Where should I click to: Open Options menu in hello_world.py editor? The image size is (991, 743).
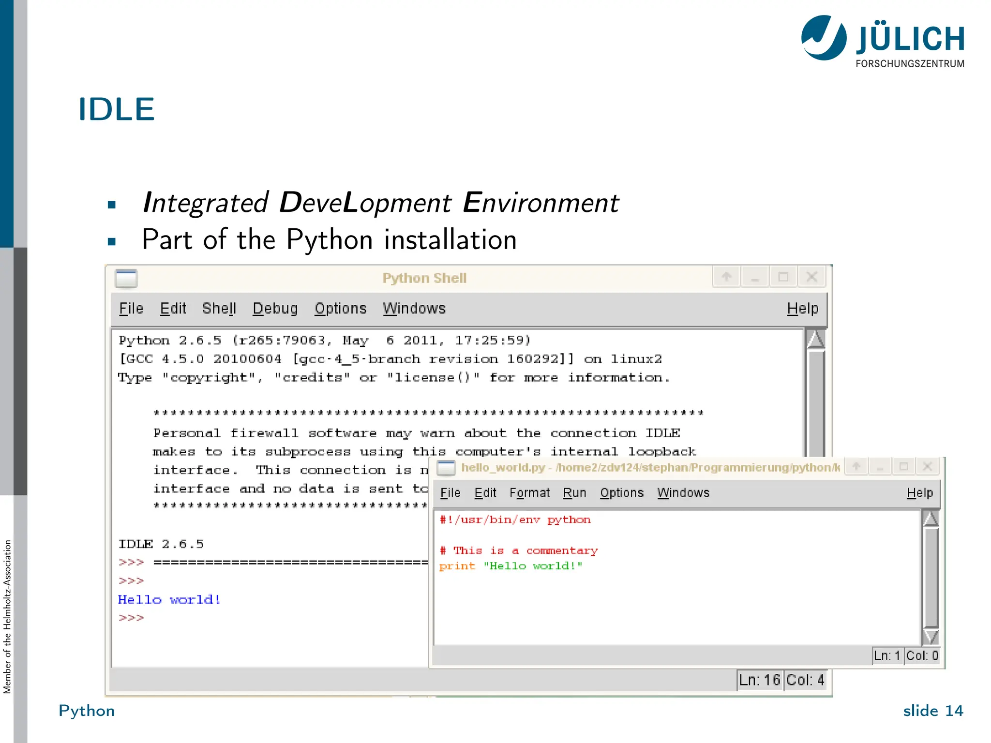(622, 493)
